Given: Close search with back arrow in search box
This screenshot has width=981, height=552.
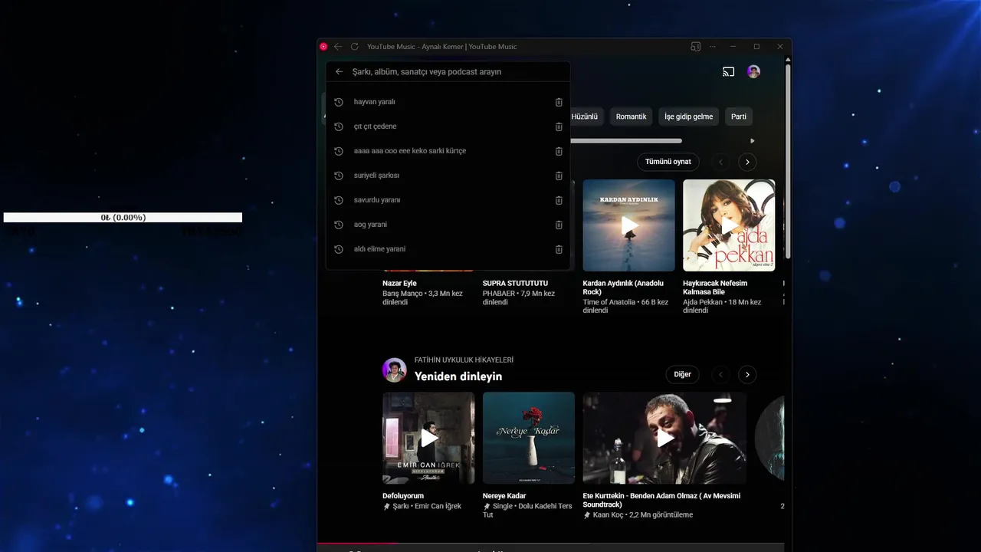Looking at the screenshot, I should pos(339,71).
